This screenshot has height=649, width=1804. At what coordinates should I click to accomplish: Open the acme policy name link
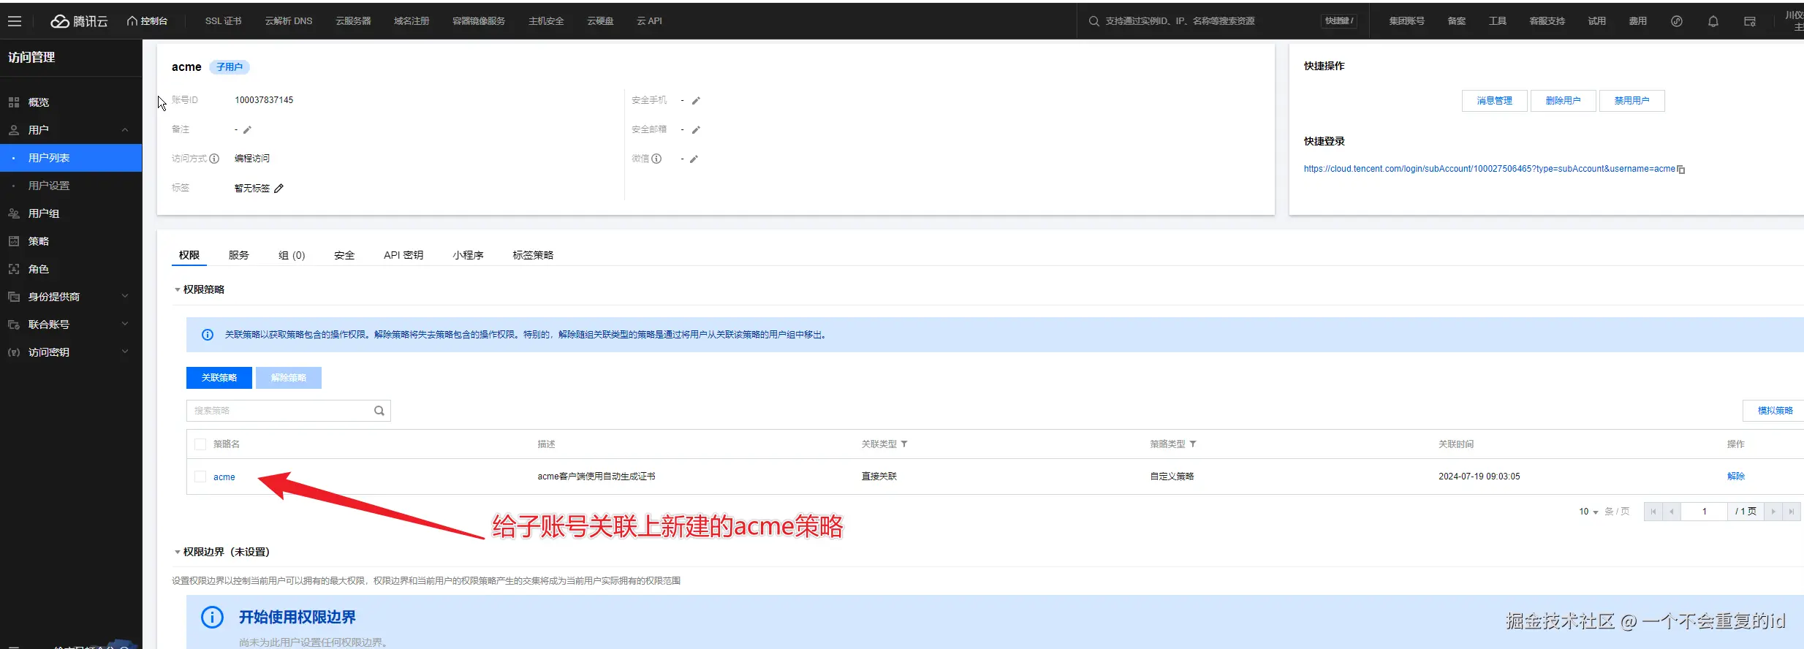point(224,477)
